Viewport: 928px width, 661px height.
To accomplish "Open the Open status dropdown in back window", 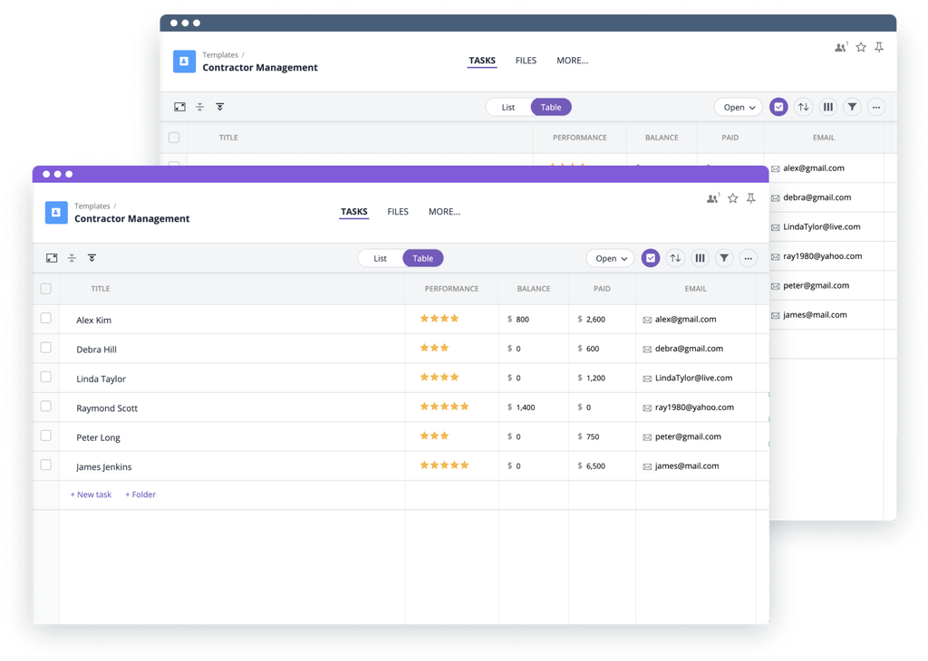I will [739, 107].
